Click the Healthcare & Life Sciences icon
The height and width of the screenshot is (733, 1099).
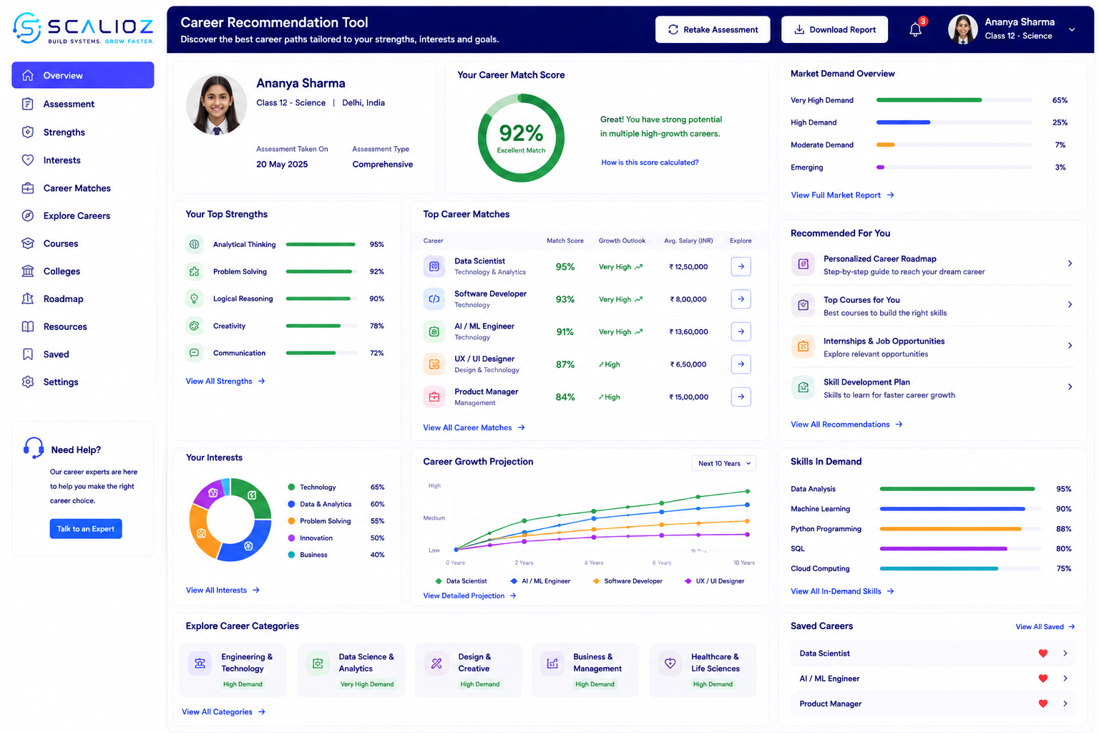[x=670, y=664]
